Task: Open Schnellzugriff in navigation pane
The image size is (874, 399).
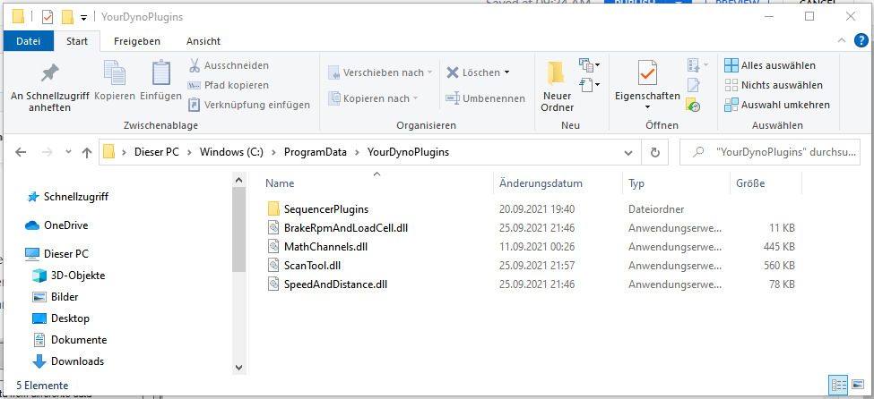Action: 67,197
